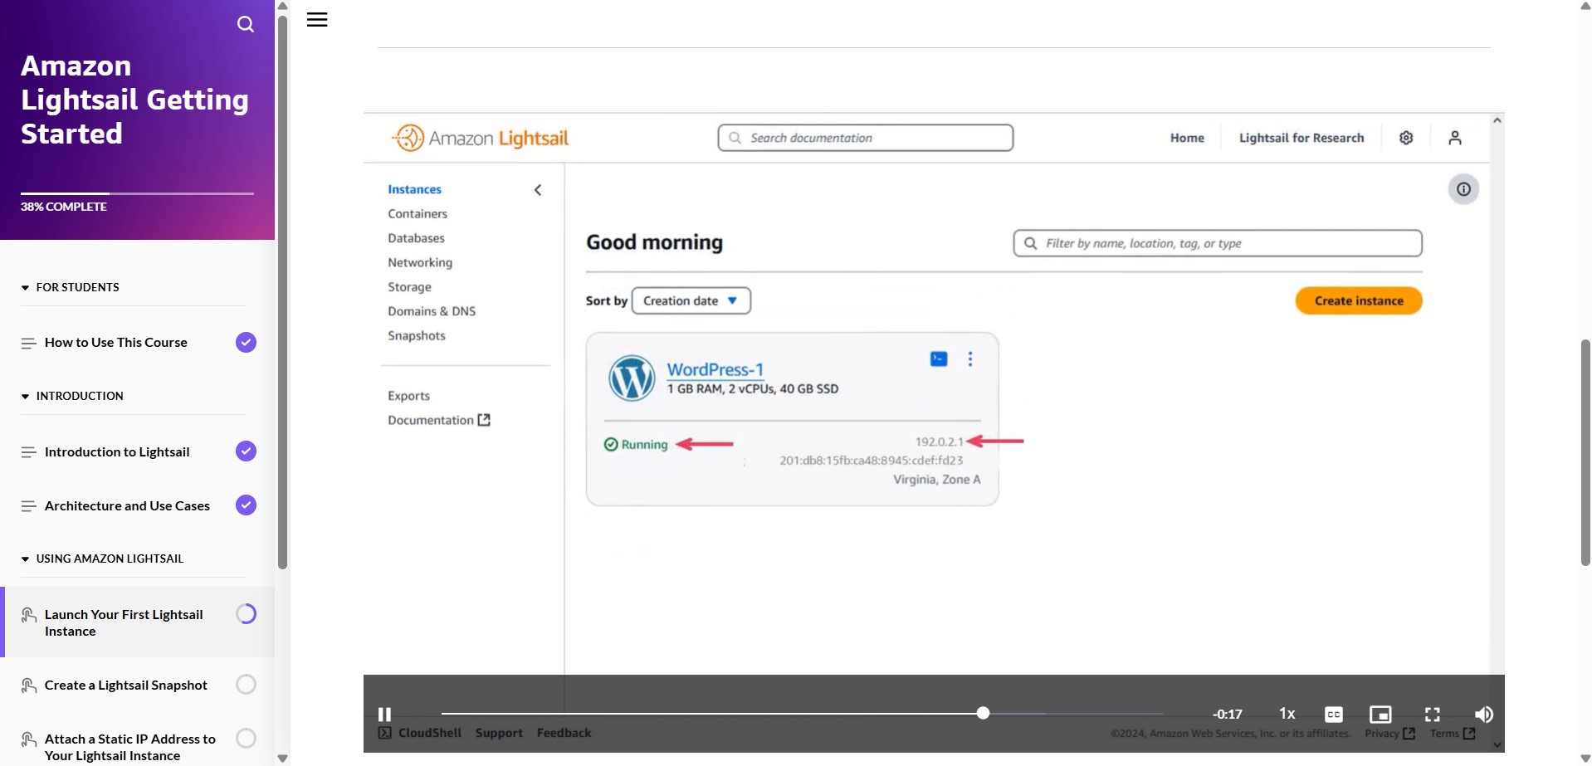Collapse the Lightsail navigation chevron

(x=538, y=190)
